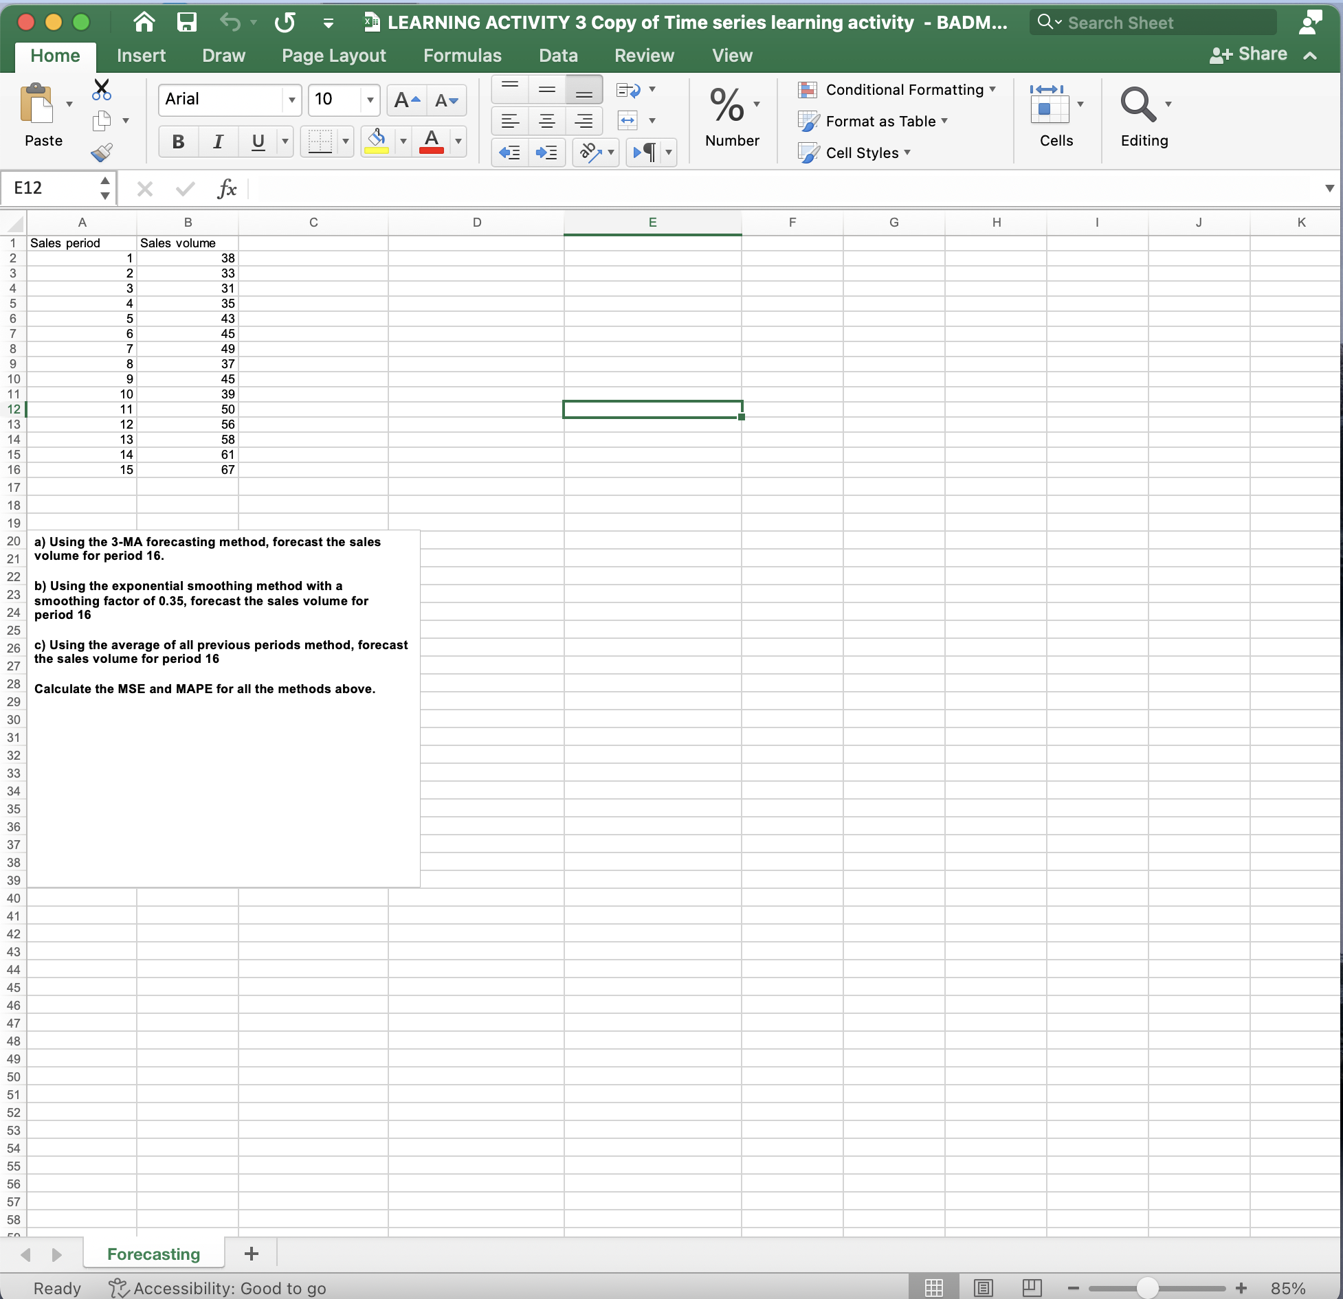This screenshot has width=1343, height=1299.
Task: Click the Format Painter brush icon
Action: 102,152
